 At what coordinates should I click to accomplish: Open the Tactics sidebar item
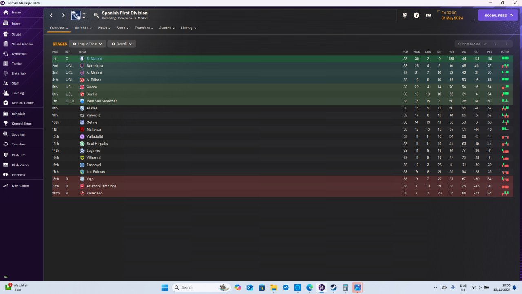pyautogui.click(x=22, y=64)
